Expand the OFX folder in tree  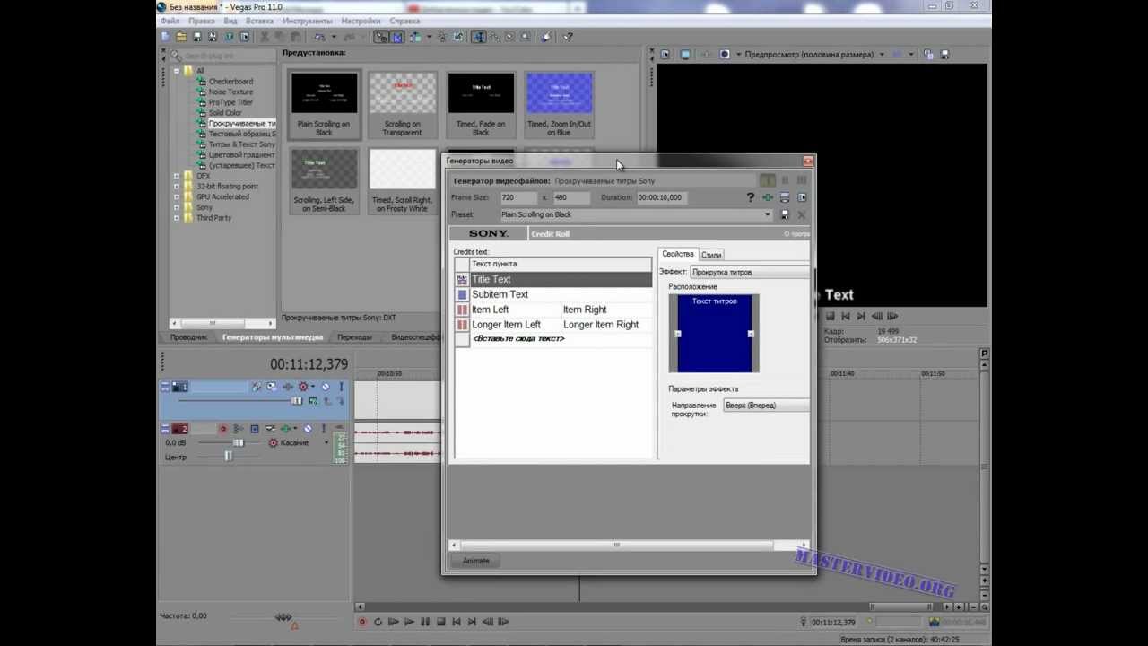pos(177,176)
